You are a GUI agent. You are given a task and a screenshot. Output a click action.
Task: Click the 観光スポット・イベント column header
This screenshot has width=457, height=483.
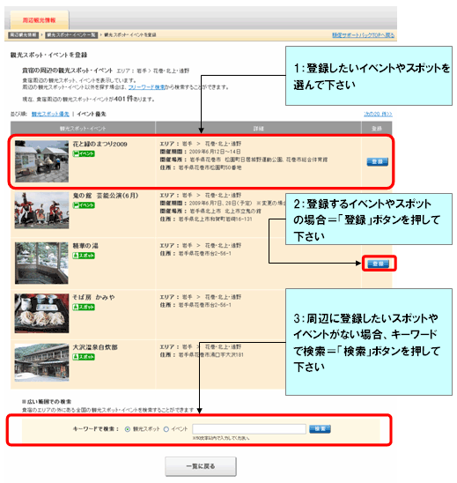(x=83, y=129)
